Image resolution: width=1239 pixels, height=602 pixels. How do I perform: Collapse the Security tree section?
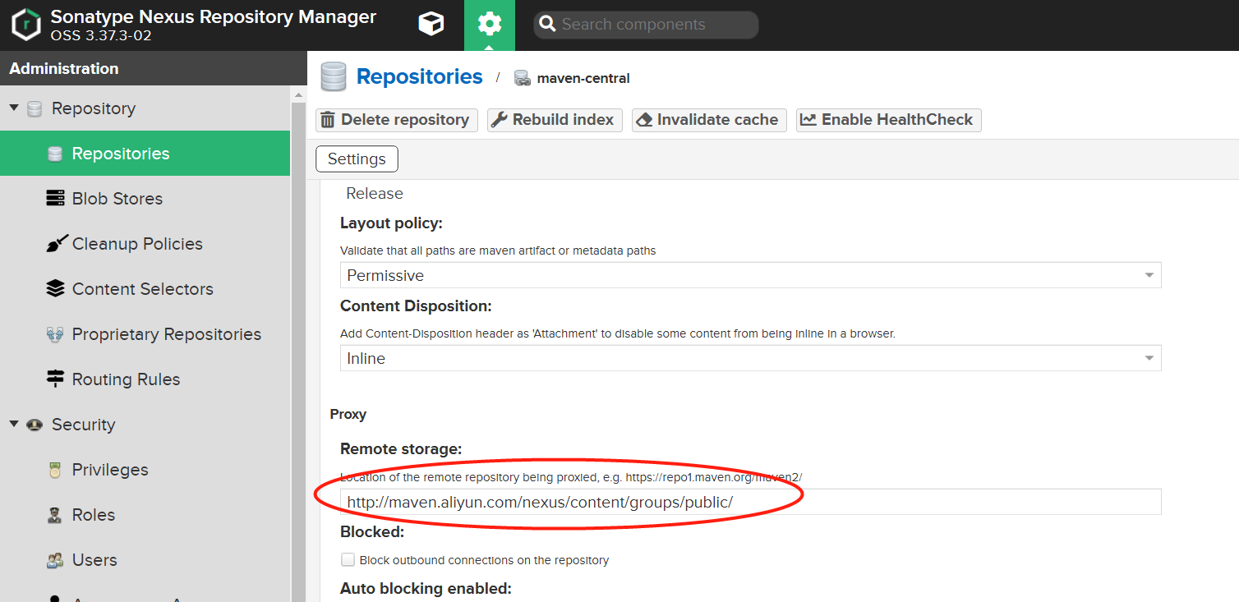(x=14, y=425)
